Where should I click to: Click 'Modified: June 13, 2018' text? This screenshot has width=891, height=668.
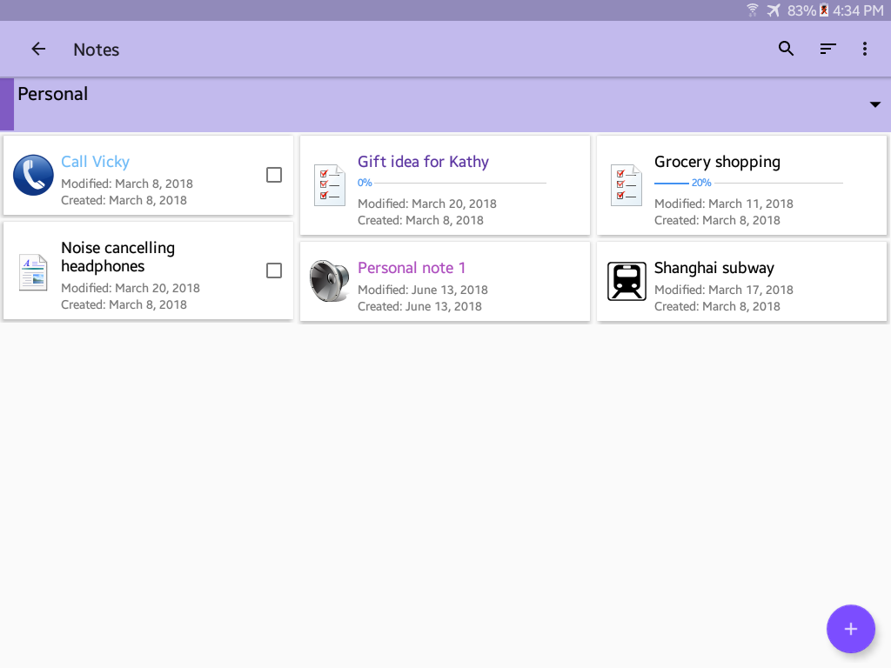(x=422, y=290)
